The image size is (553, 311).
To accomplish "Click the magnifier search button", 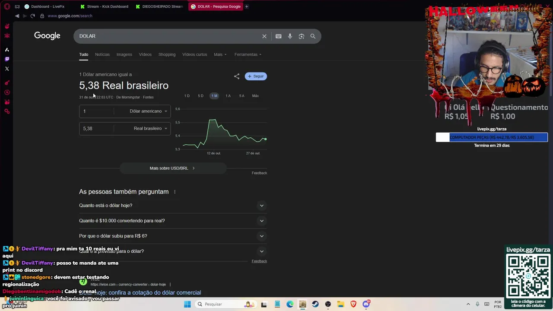I will tap(313, 36).
